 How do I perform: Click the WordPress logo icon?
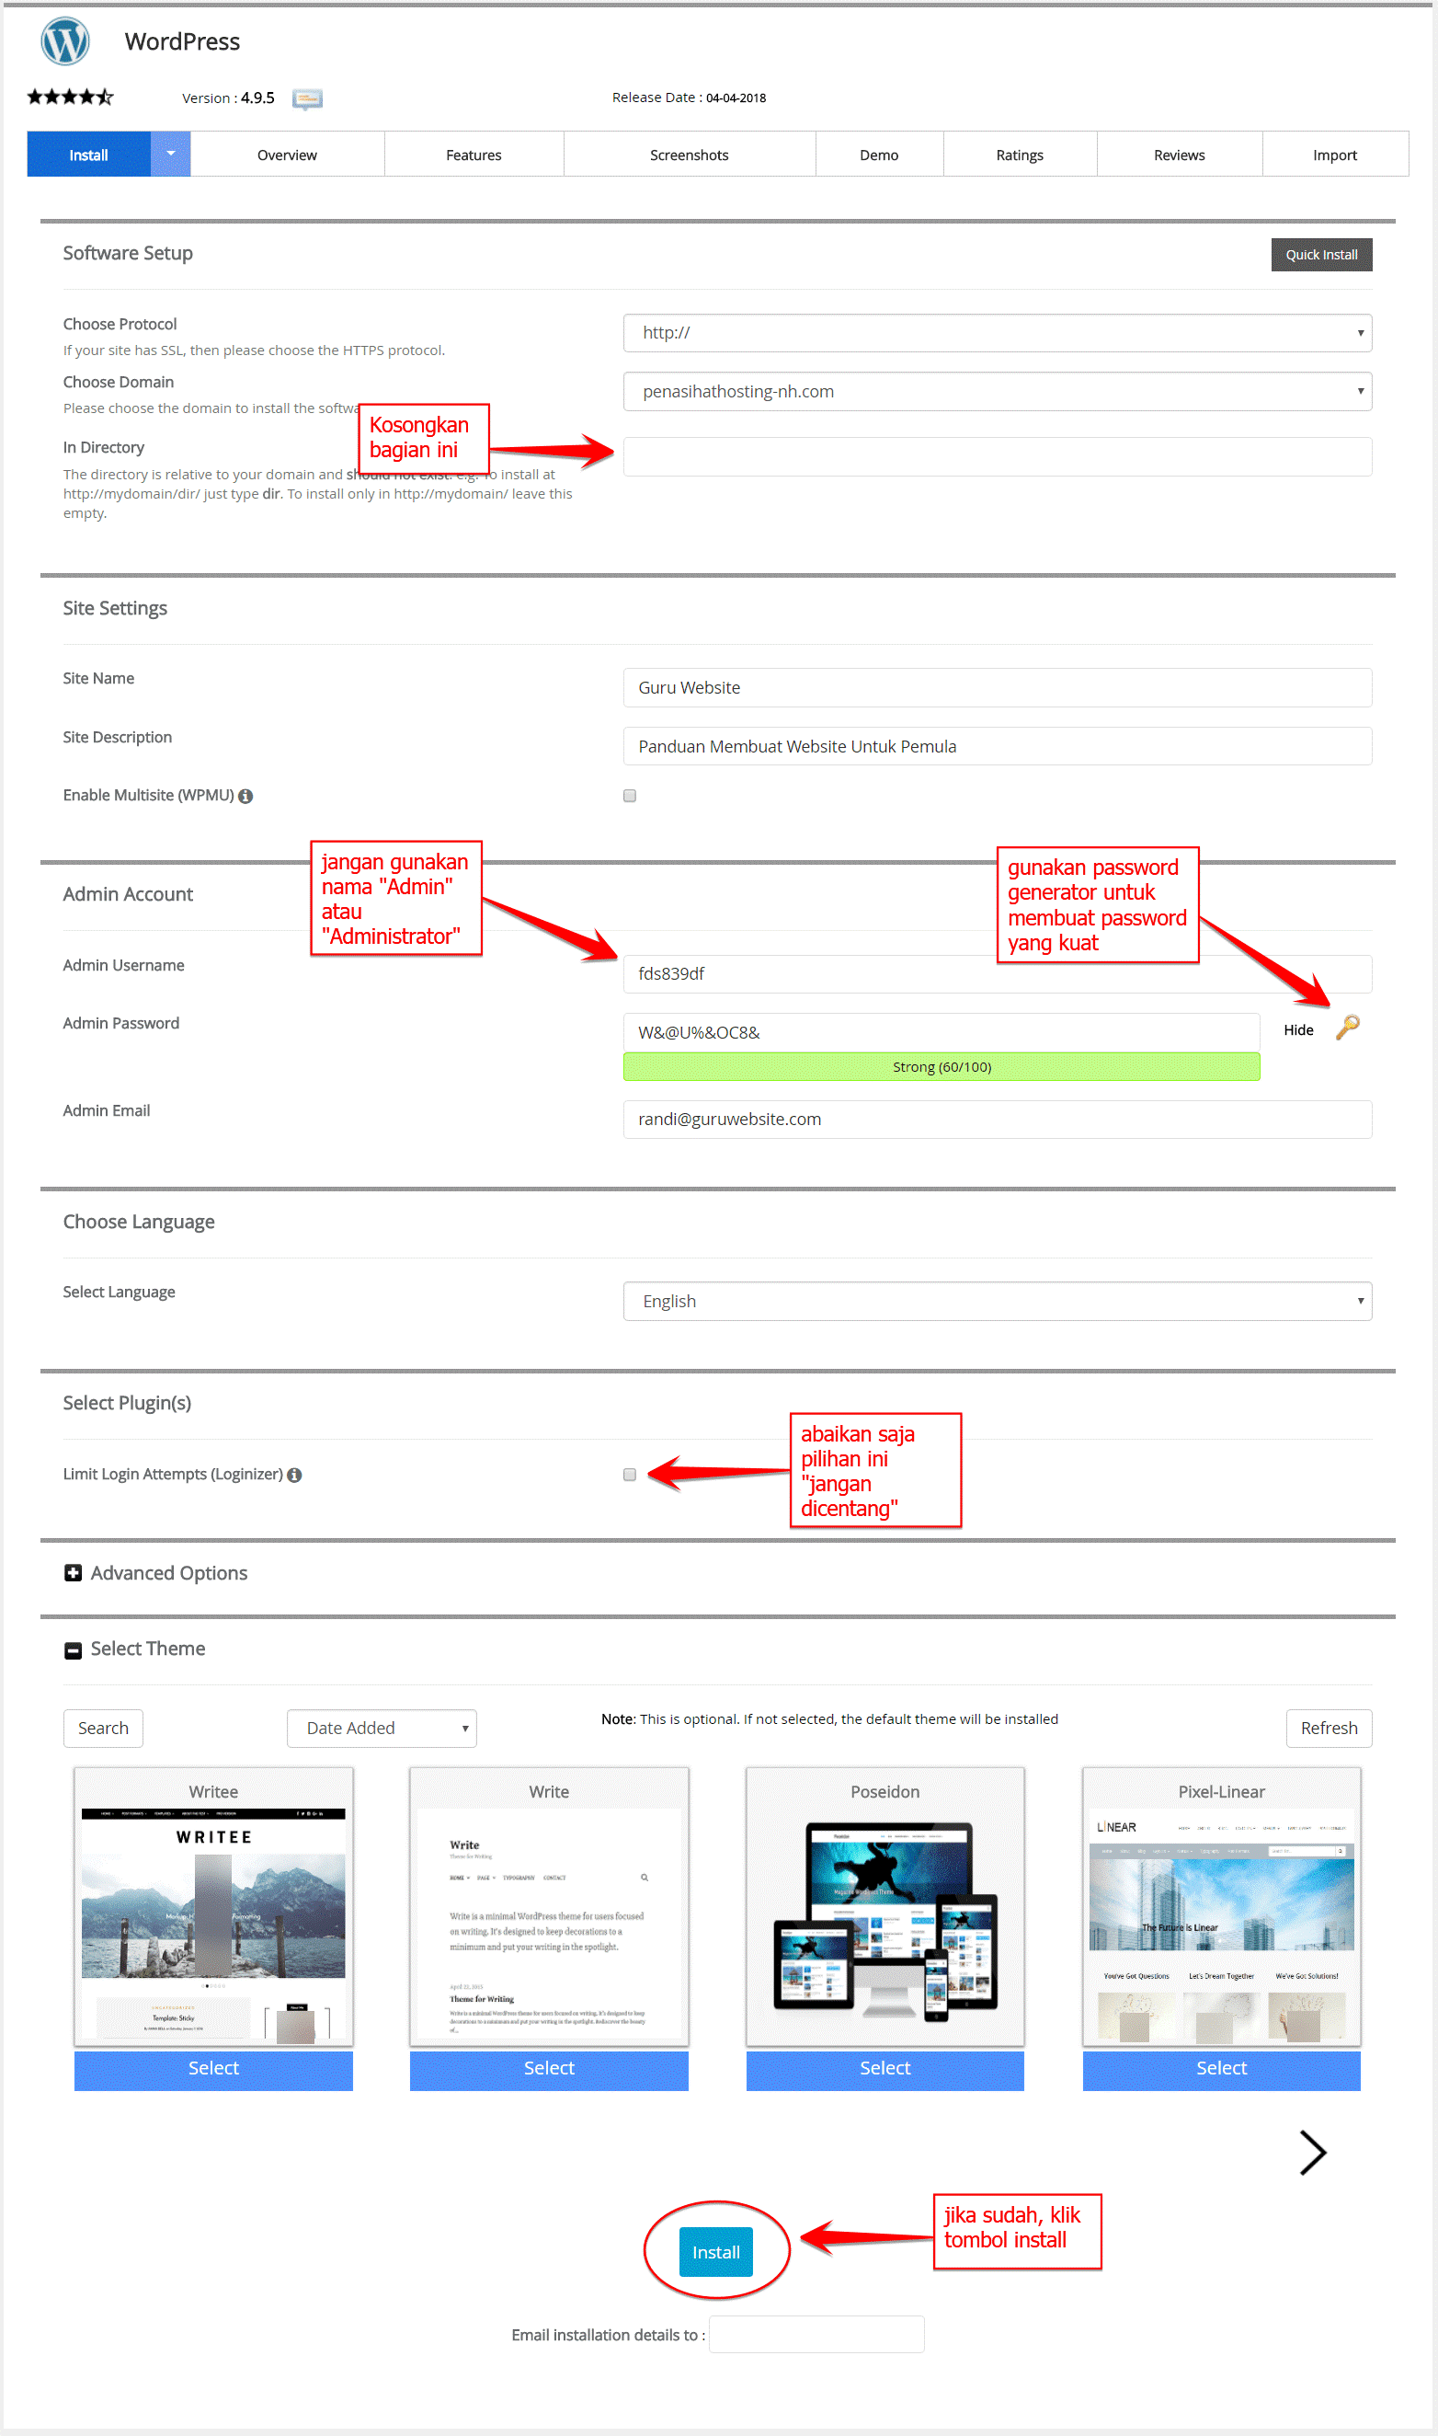(x=65, y=41)
